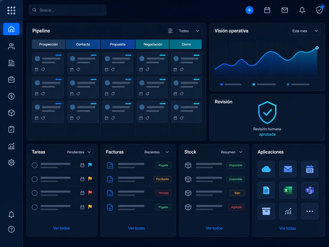The width and height of the screenshot is (329, 247).
Task: Select the Negociación pipeline stage
Action: pyautogui.click(x=153, y=44)
